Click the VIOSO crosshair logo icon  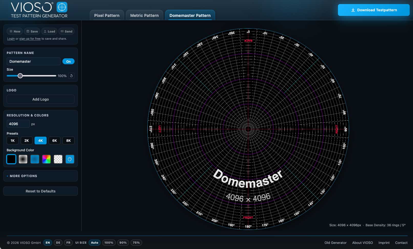click(x=62, y=7)
